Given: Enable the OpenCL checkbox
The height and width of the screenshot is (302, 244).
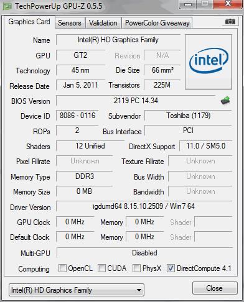Looking at the screenshot, I should point(62,268).
